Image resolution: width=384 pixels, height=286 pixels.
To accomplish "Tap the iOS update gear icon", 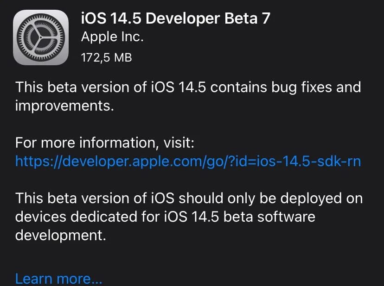I will point(41,38).
